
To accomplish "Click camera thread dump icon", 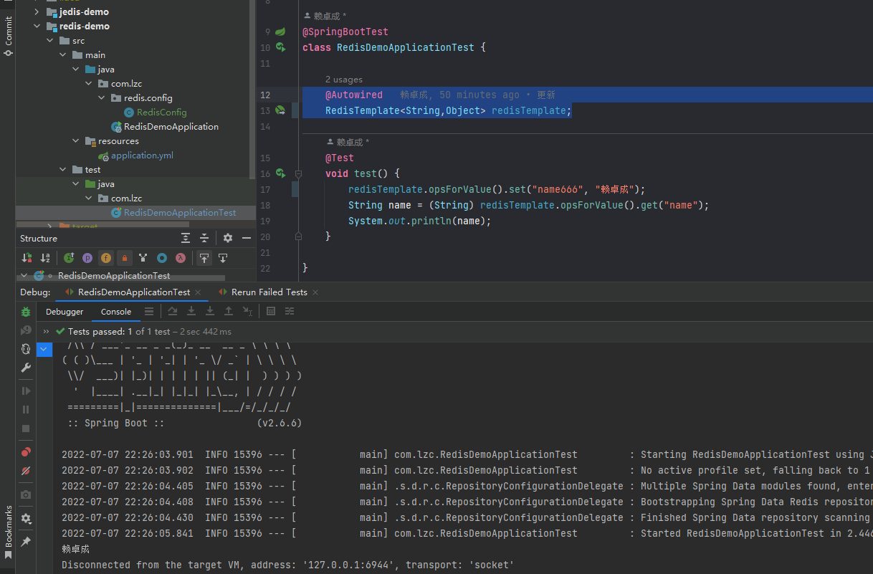I will click(x=26, y=494).
